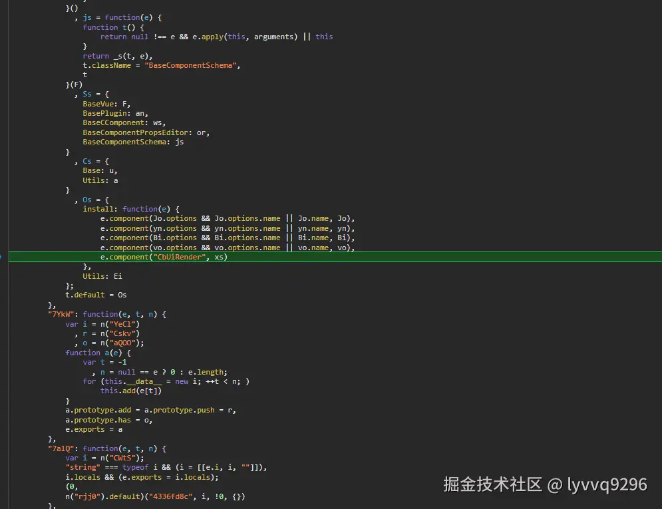The image size is (662, 509).
Task: Click the a.prototype.add = a.prototype.push = r line
Action: point(151,411)
